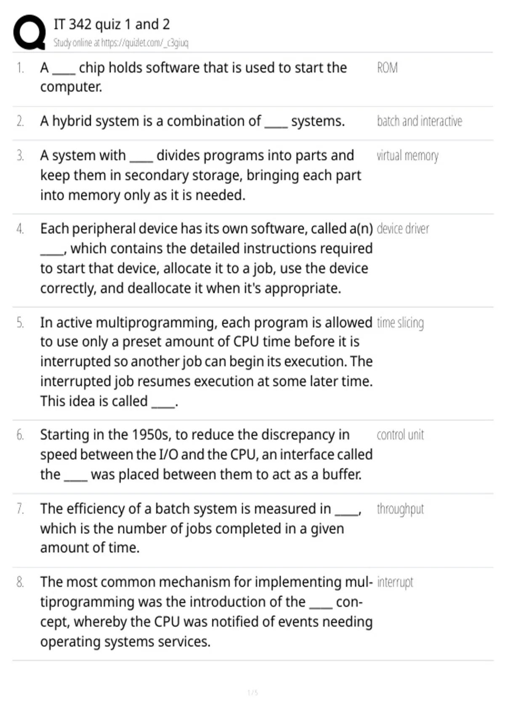
Task: Select question 5 about active multiprogramming
Action: click(207, 362)
